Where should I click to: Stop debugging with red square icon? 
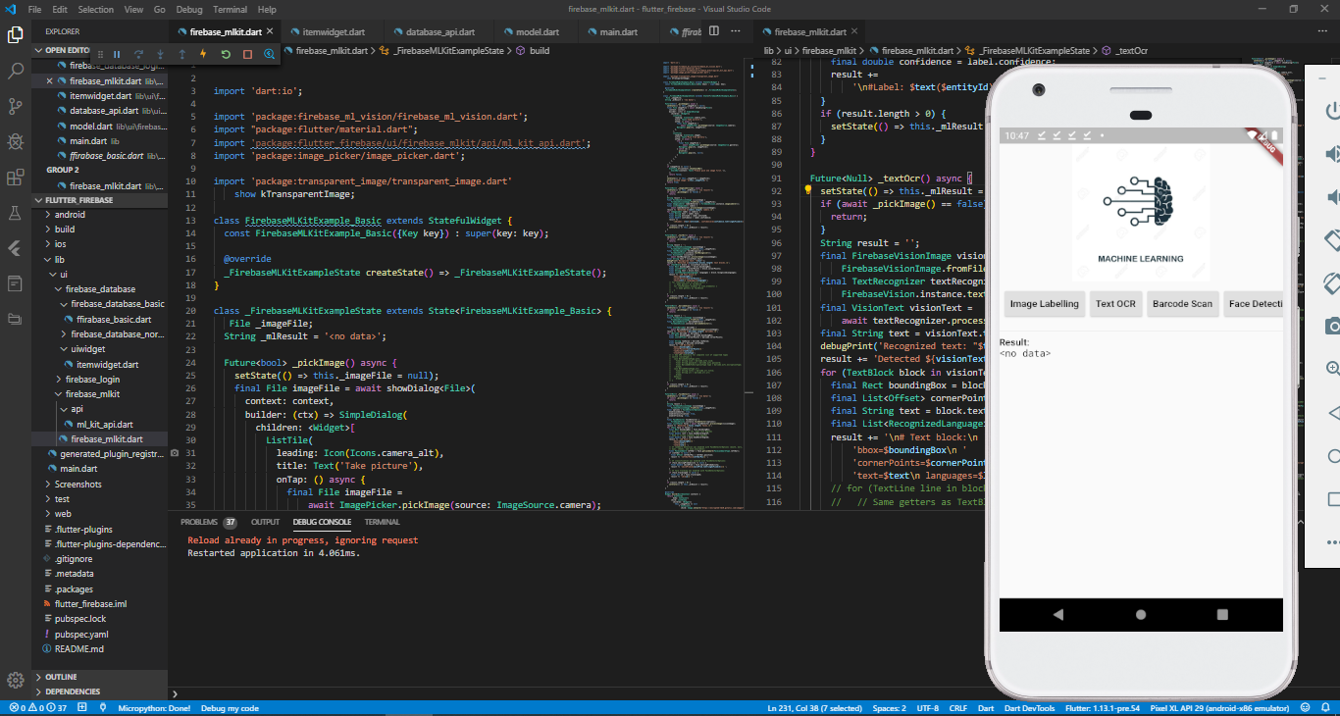(x=247, y=54)
